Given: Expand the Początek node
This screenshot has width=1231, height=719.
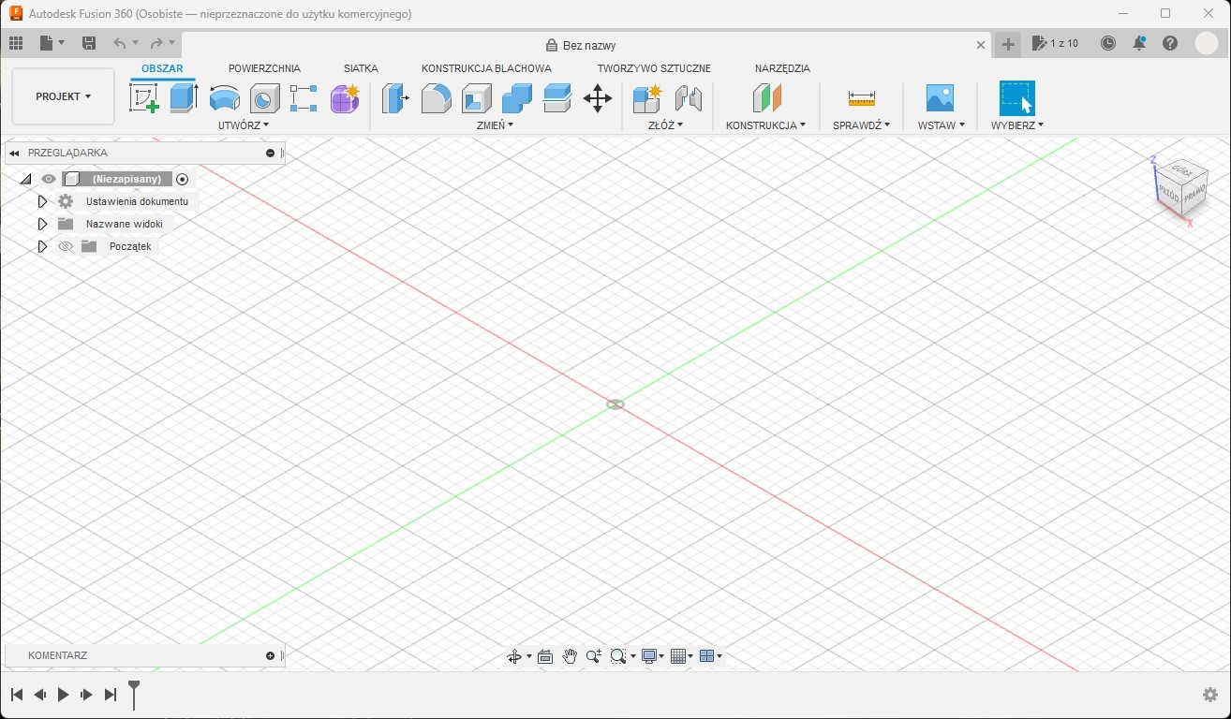Looking at the screenshot, I should (42, 246).
